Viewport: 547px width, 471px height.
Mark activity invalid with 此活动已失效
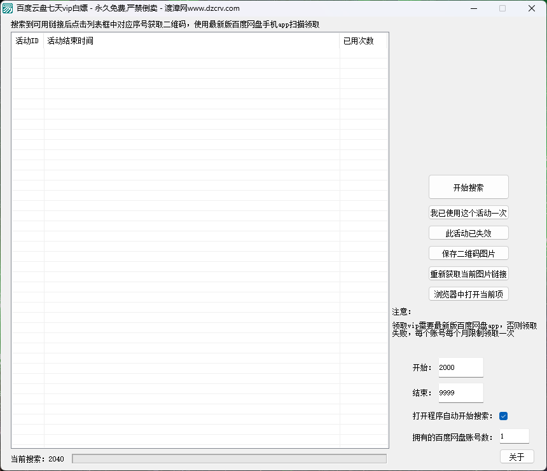(469, 233)
